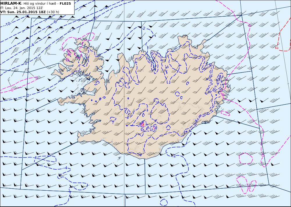Select the red 2 contour label
The width and height of the screenshot is (291, 207).
pos(276,48)
